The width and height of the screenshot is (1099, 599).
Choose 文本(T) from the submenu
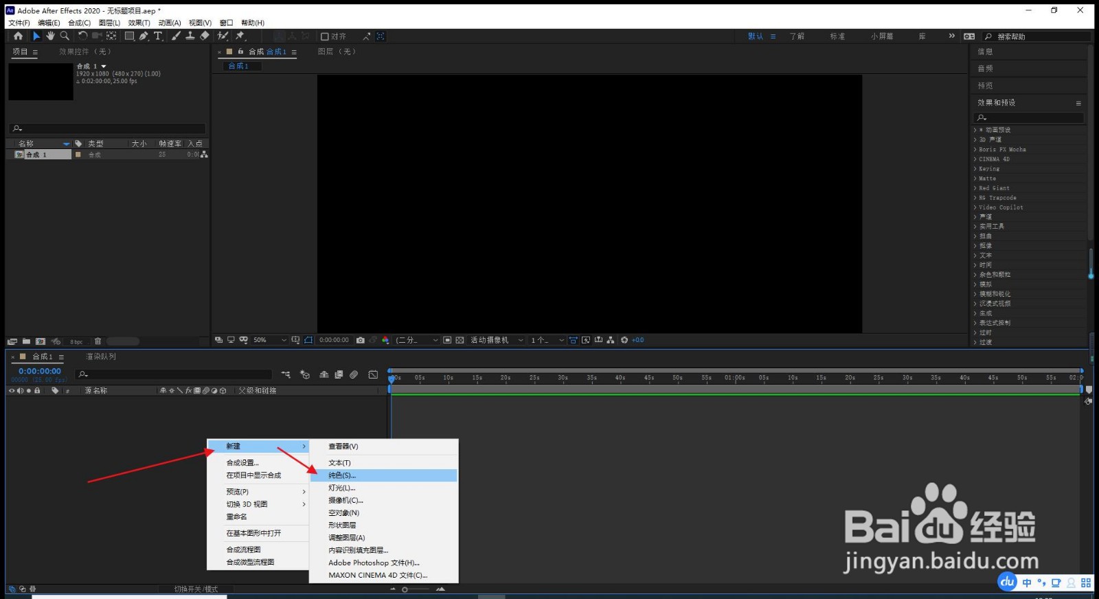coord(383,463)
